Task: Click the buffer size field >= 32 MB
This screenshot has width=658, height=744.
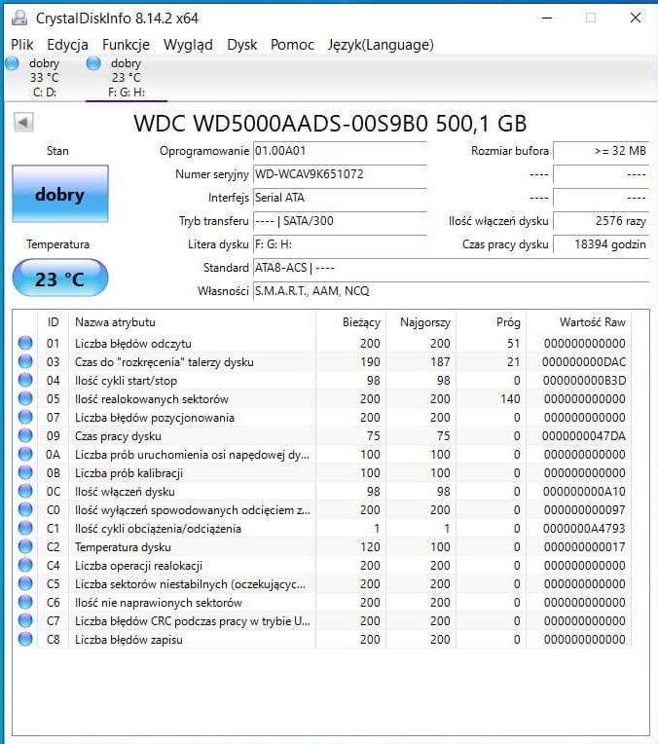Action: pyautogui.click(x=602, y=151)
